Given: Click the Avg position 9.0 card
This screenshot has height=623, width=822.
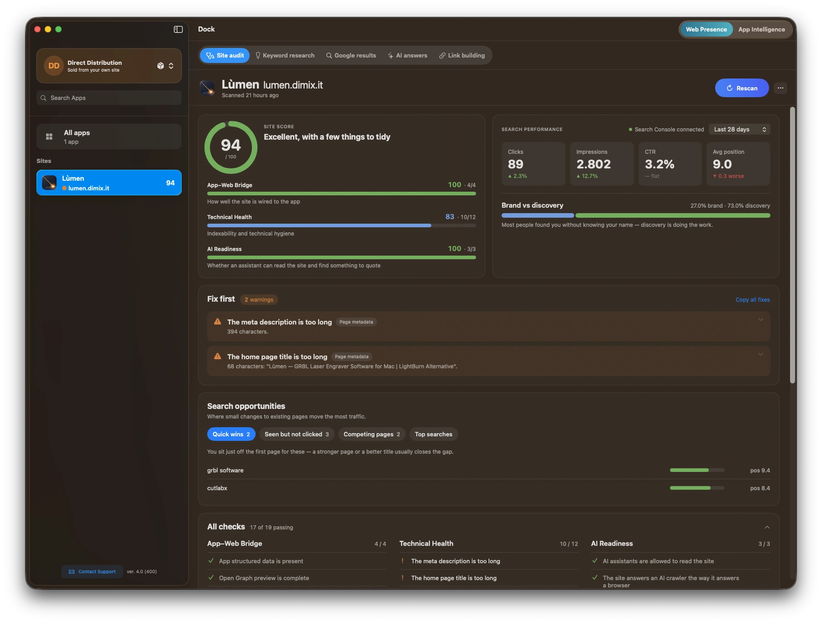Looking at the screenshot, I should pos(738,164).
